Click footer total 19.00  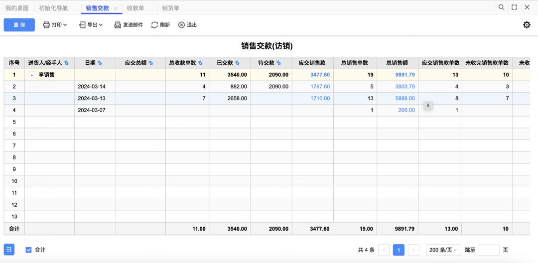(365, 229)
